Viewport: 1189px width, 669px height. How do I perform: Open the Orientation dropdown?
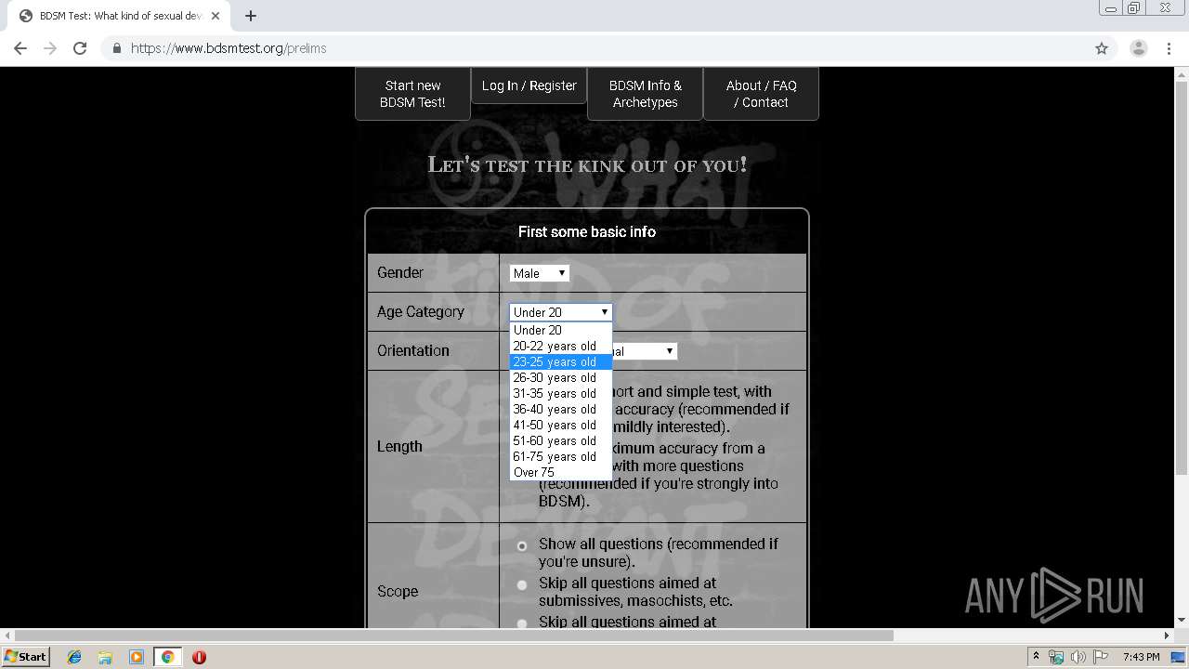pos(646,351)
